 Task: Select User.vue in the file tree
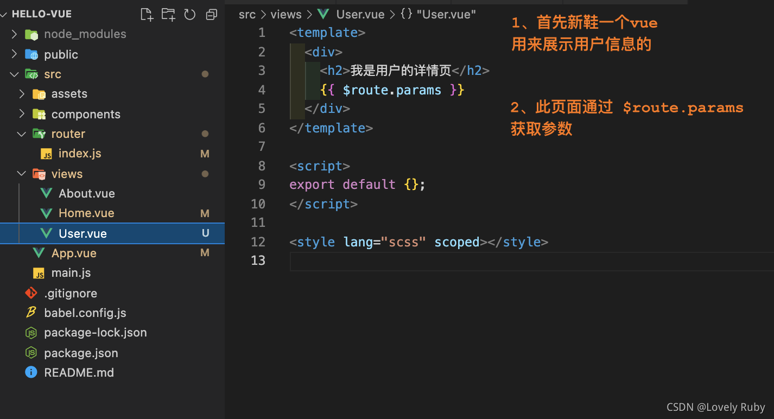83,233
